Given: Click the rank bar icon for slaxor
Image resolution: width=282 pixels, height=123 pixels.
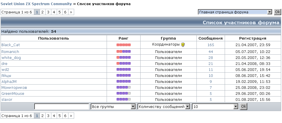Looking at the screenshot, I should point(123,99).
